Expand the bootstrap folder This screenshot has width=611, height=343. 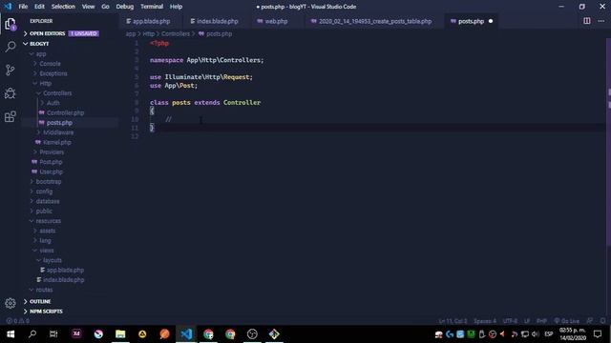coord(49,182)
